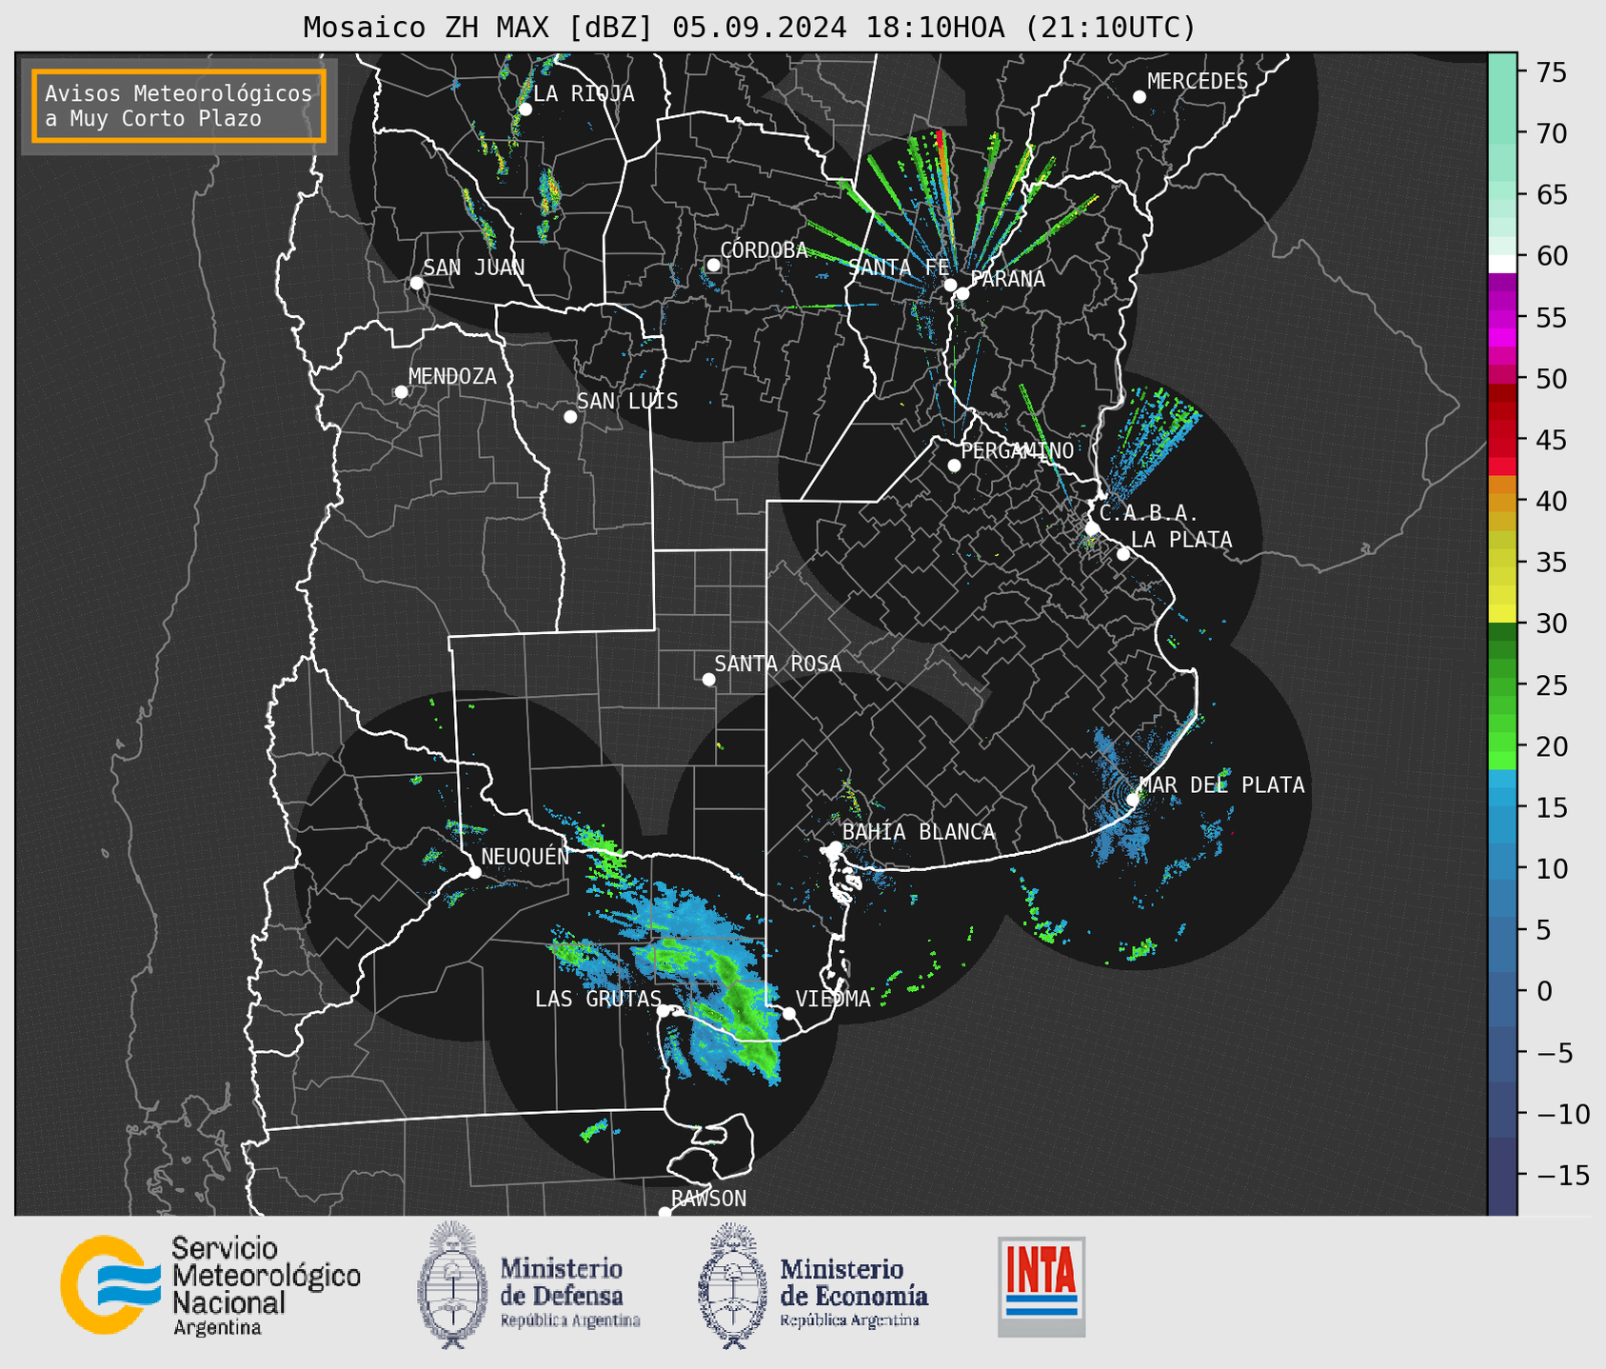
Task: Select the La Rioja city marker dot
Action: pyautogui.click(x=525, y=109)
